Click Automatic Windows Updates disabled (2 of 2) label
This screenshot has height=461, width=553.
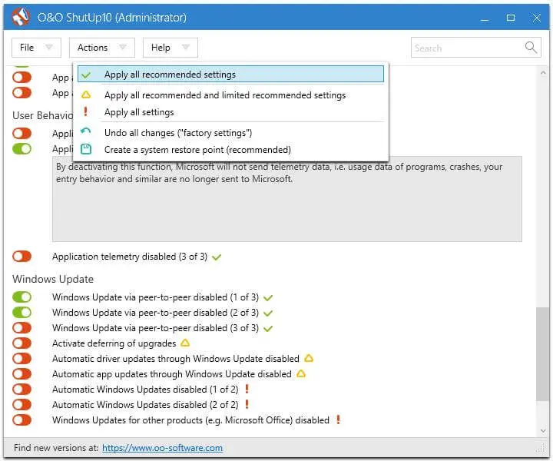pyautogui.click(x=145, y=405)
